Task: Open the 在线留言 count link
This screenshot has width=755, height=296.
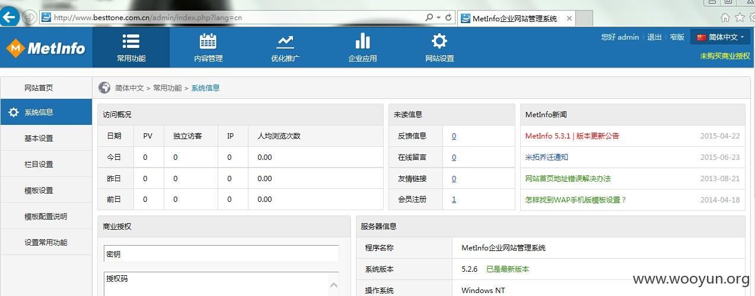Action: tap(454, 157)
